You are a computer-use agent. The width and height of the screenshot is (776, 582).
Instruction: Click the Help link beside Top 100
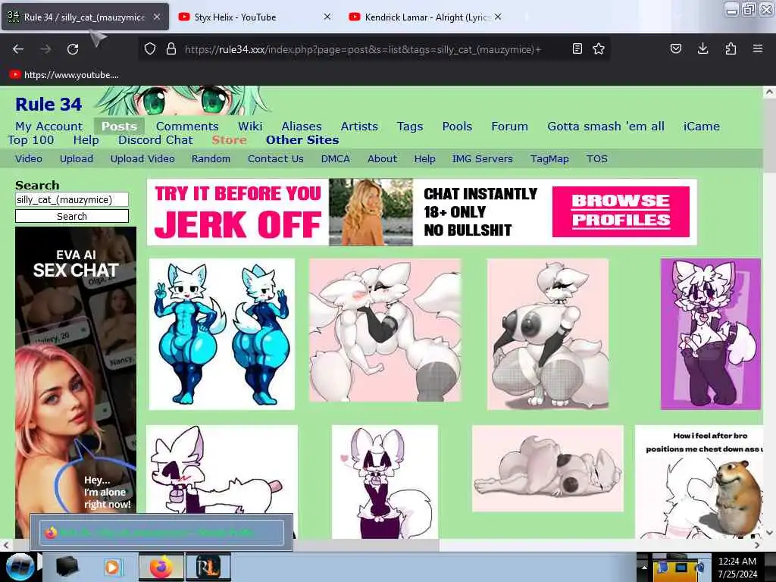click(x=86, y=140)
